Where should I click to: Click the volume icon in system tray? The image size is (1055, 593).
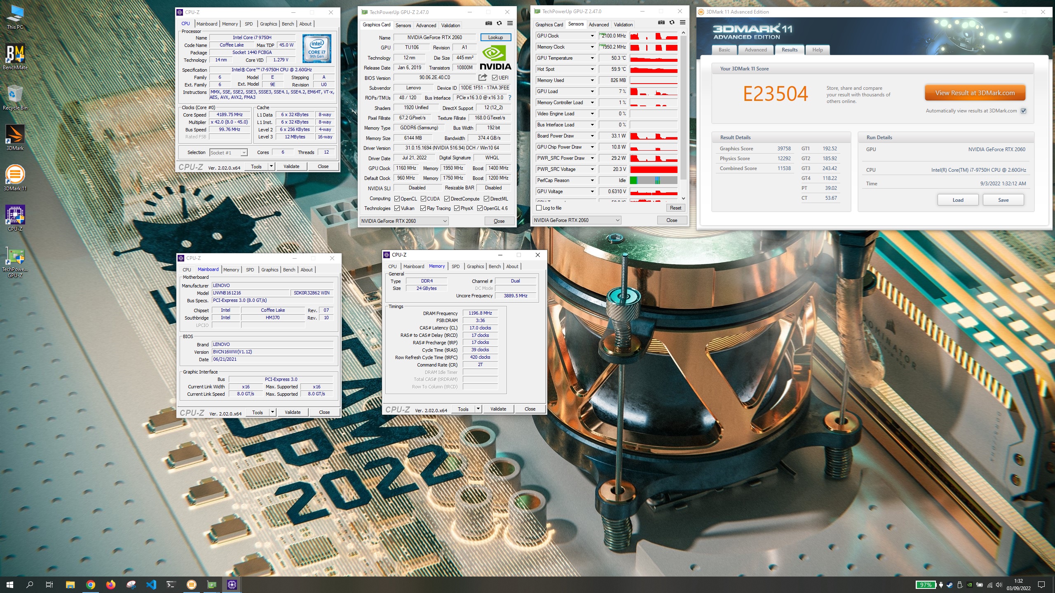coord(999,585)
